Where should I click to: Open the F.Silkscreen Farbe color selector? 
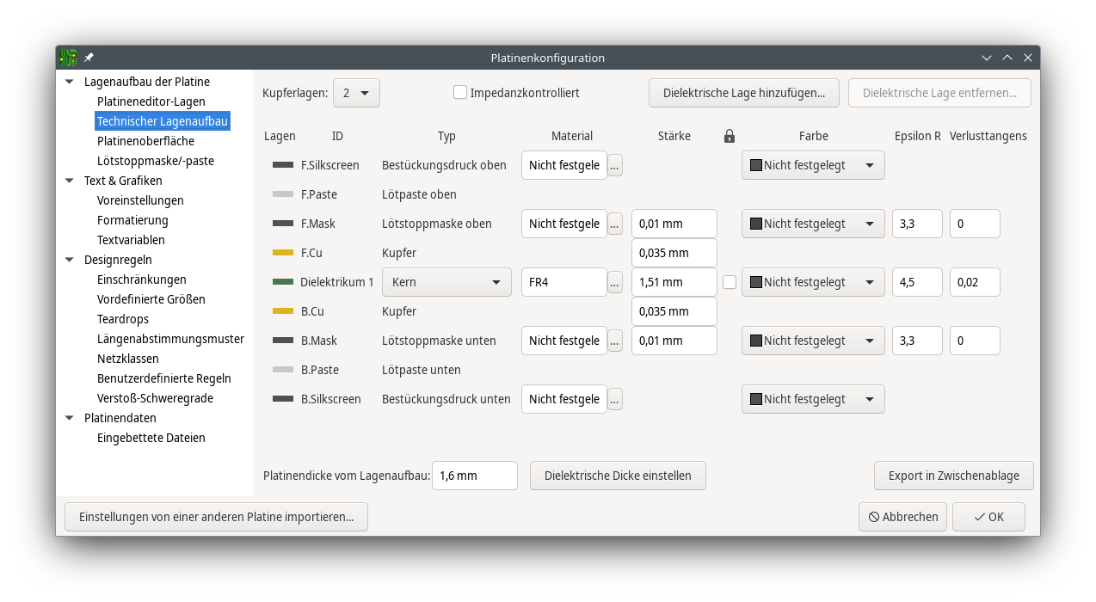click(813, 165)
